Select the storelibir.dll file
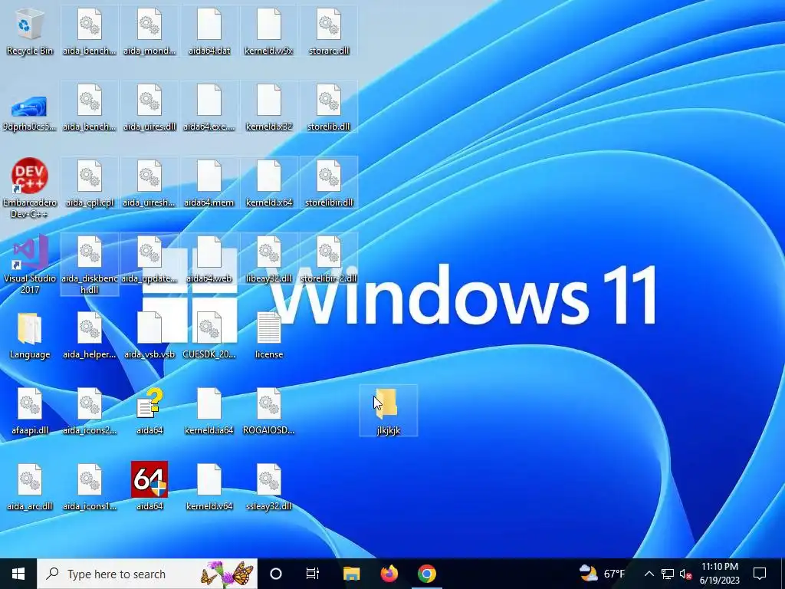 [329, 183]
